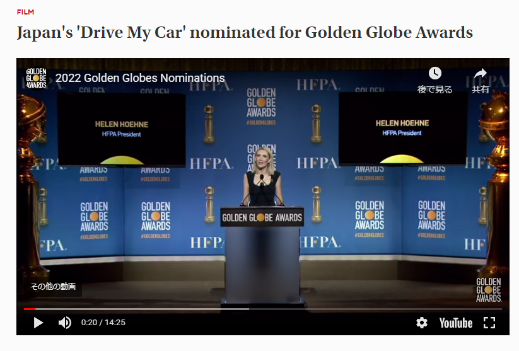Viewport: 519px width, 351px height.
Task: Seek to the middle of the video progress bar
Action: pos(263,309)
